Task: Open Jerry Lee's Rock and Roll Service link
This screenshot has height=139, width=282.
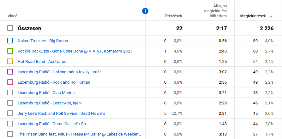Action: (x=61, y=113)
